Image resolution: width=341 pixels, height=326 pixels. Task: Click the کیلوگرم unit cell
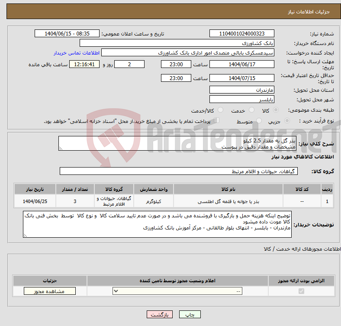[x=154, y=201]
